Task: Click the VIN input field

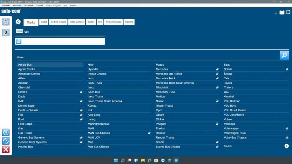Action: click(63, 41)
